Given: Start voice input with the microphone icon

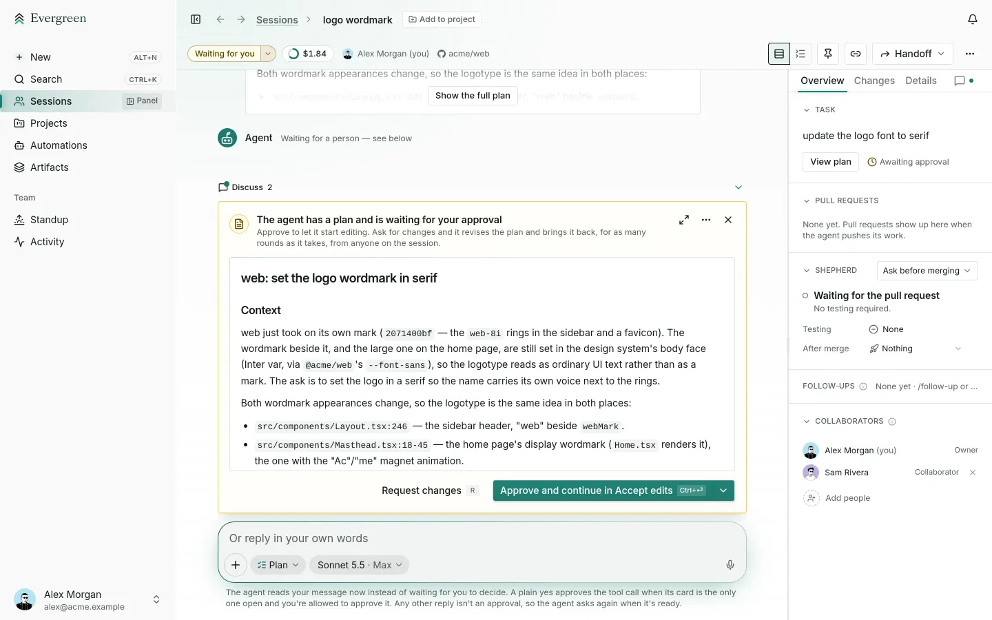Looking at the screenshot, I should click(730, 565).
